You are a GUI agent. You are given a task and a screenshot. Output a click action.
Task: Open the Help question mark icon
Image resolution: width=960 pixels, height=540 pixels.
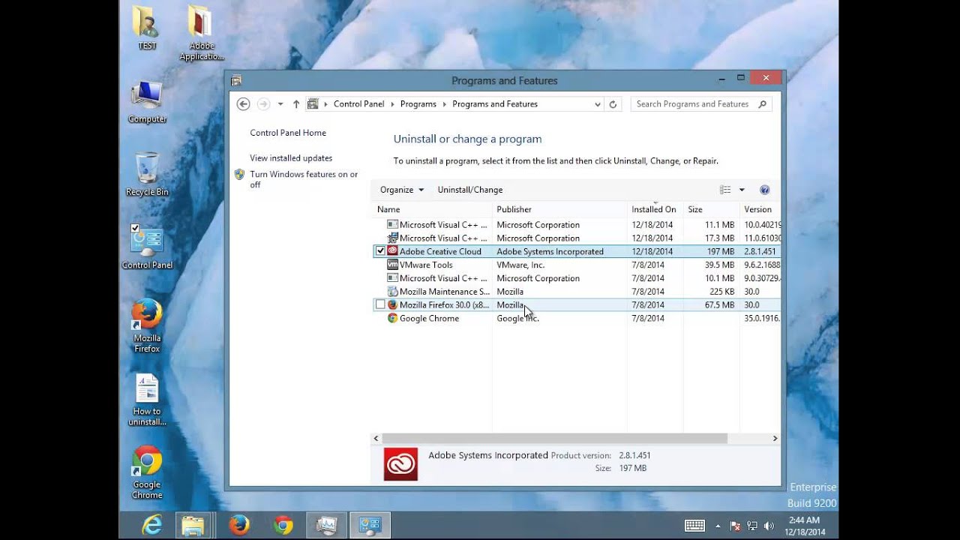tap(764, 190)
